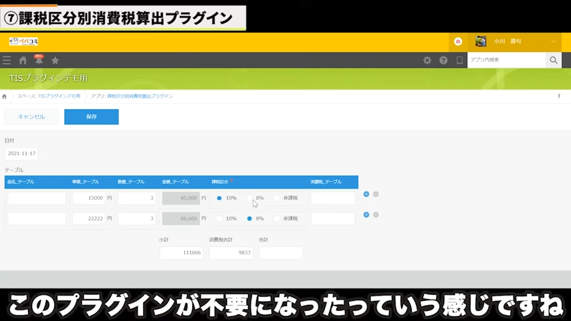Click the unit price field showing 15000

pos(89,198)
